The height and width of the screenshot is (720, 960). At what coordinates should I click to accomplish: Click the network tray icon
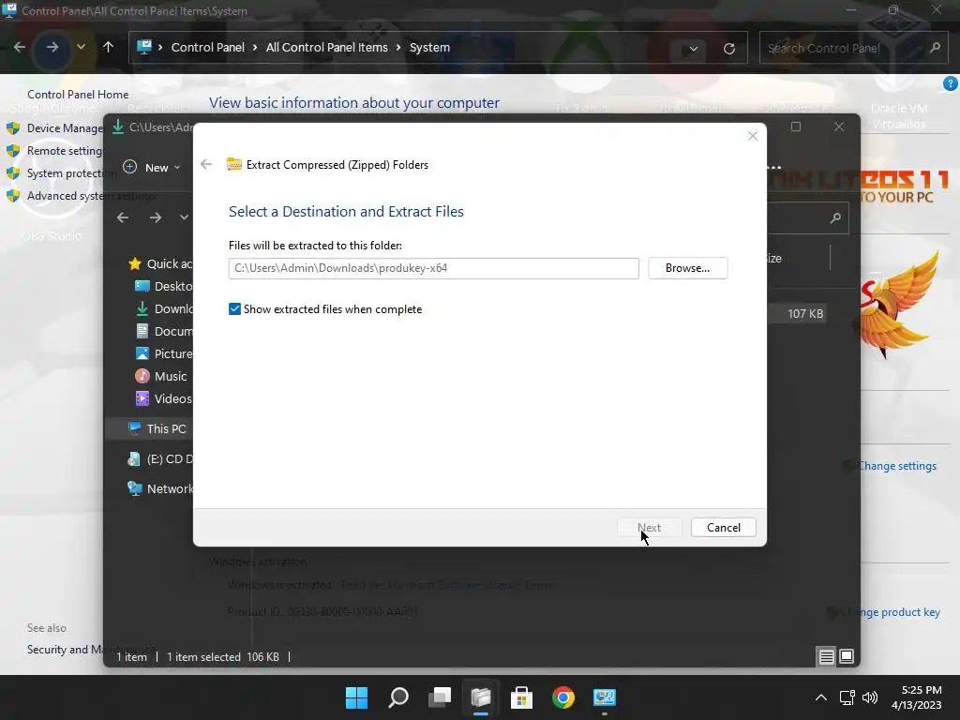pyautogui.click(x=847, y=697)
